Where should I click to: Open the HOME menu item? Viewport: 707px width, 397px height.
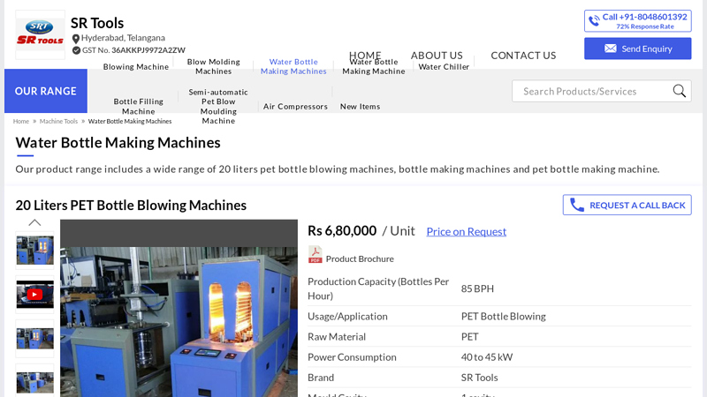click(x=365, y=56)
